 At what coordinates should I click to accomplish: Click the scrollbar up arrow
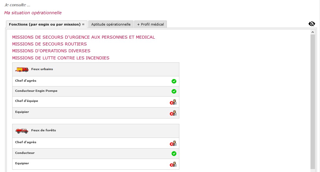tap(313, 32)
